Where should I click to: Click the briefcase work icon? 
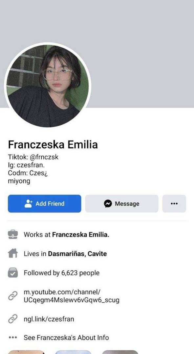13,235
